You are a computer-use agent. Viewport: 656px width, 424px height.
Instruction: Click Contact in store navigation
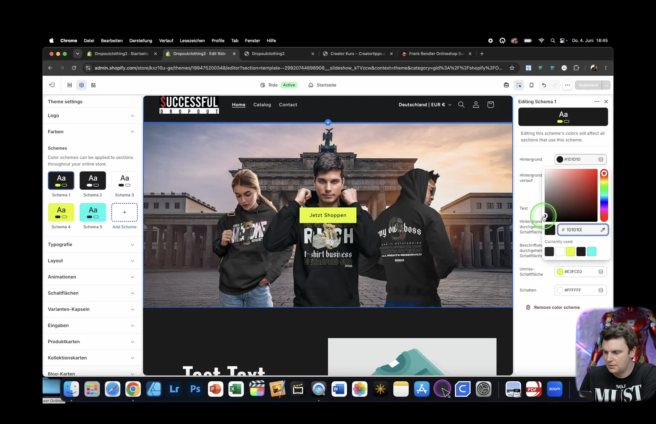[x=288, y=105]
